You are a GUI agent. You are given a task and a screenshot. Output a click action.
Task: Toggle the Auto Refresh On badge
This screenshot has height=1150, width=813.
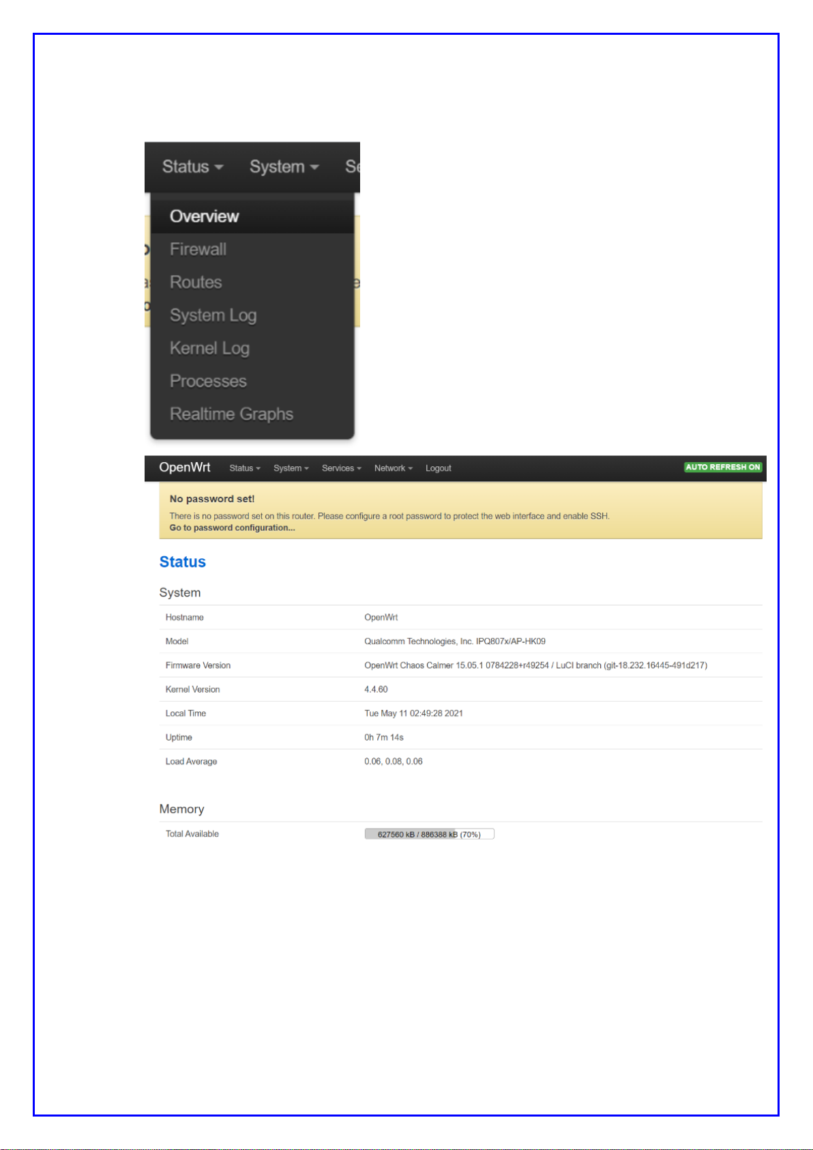(723, 468)
